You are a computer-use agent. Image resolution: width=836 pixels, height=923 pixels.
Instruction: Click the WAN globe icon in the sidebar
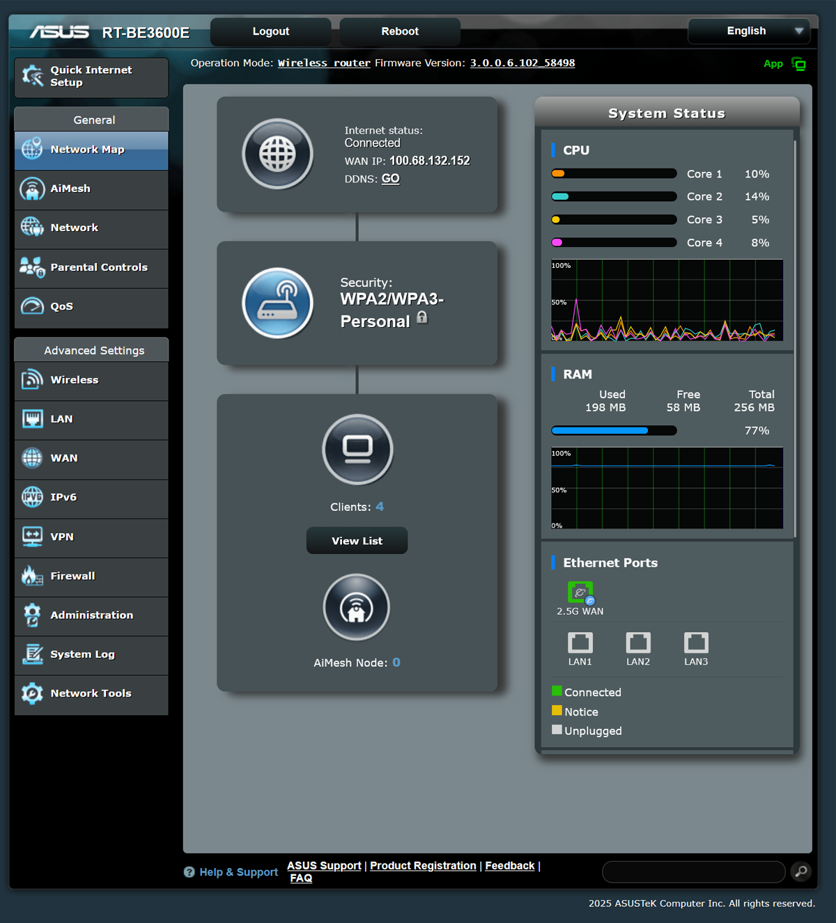32,458
